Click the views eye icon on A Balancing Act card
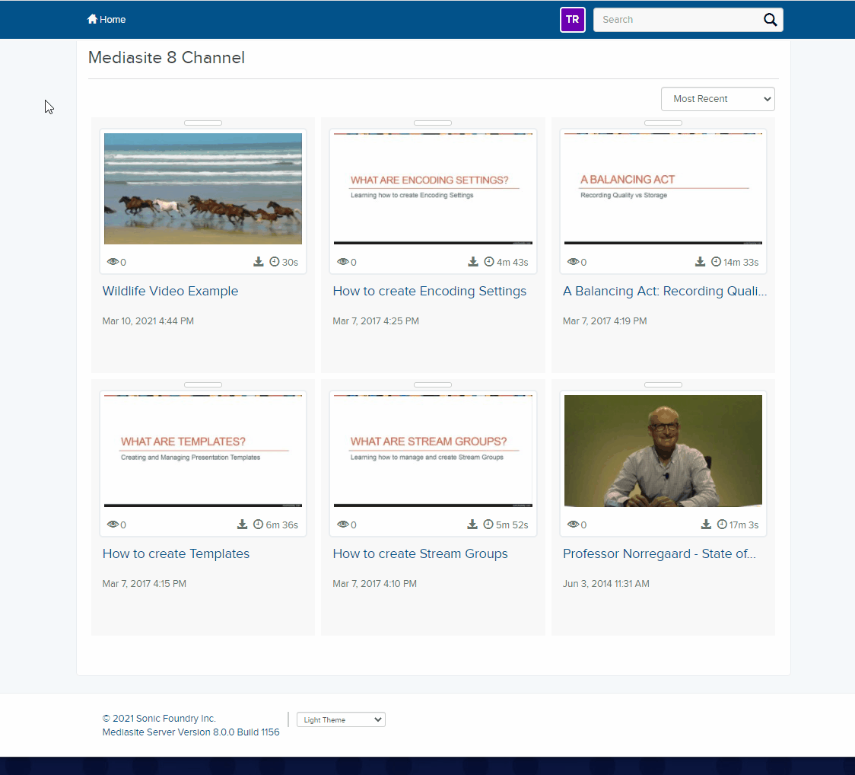The height and width of the screenshot is (775, 855). point(573,261)
